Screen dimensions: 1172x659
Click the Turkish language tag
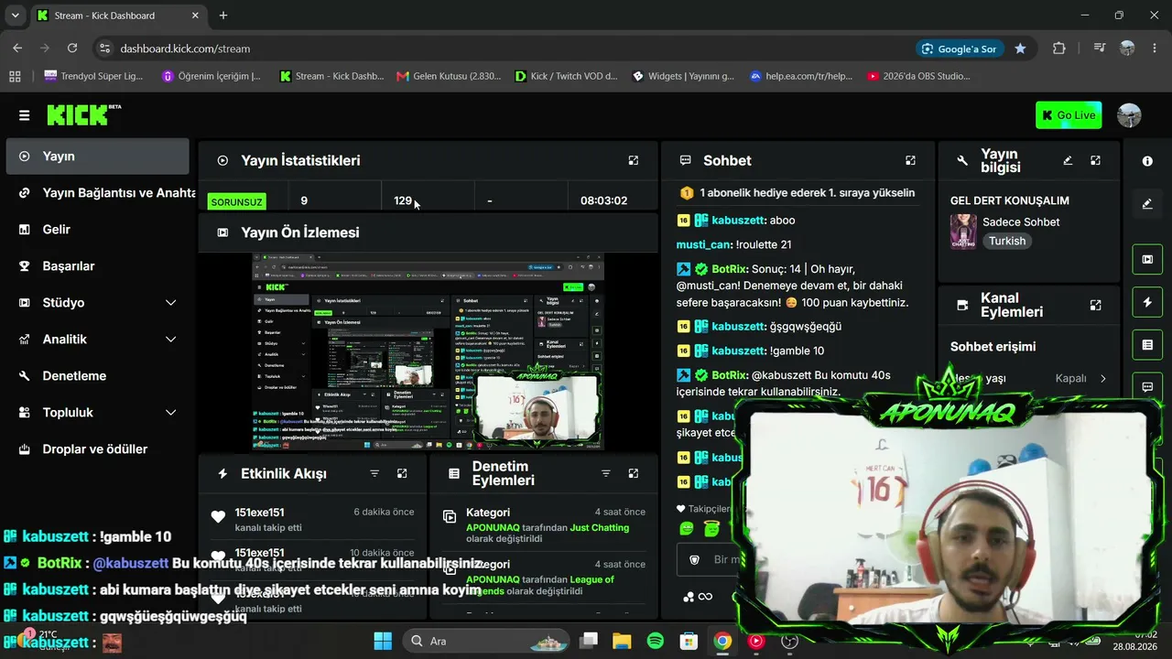point(1007,241)
